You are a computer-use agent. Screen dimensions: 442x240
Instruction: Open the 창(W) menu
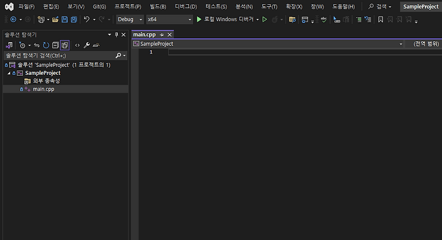point(318,6)
